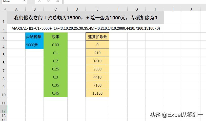Select the 0.3 tax rate cell
The width and height of the screenshot is (206, 121).
[x=56, y=77]
